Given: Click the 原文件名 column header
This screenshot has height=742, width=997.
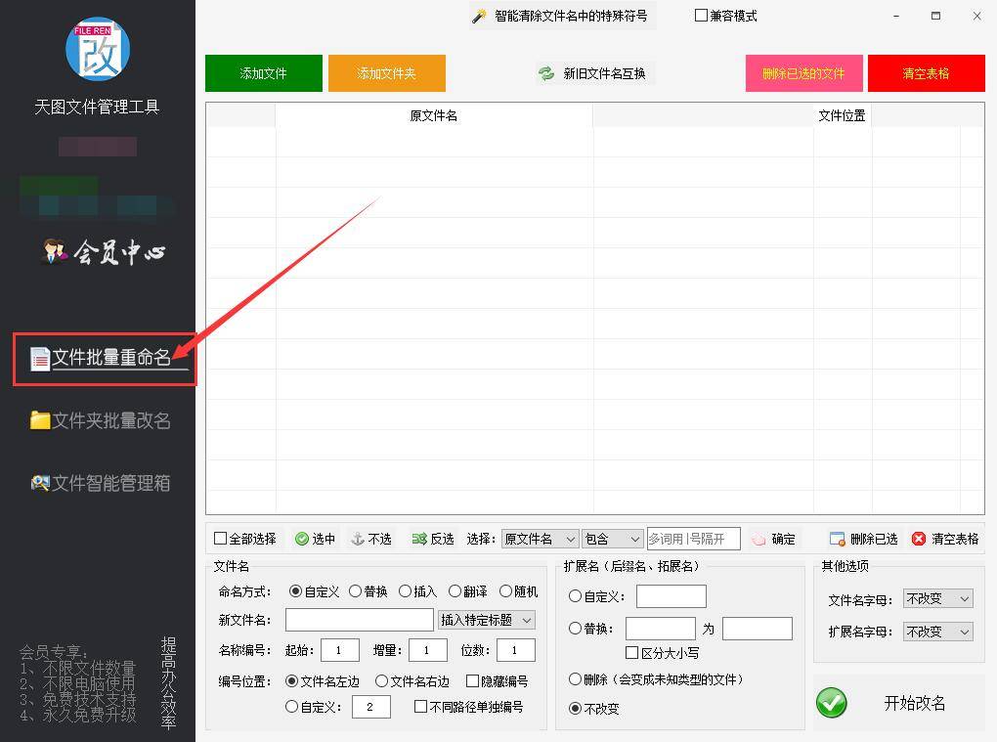Looking at the screenshot, I should click(434, 115).
